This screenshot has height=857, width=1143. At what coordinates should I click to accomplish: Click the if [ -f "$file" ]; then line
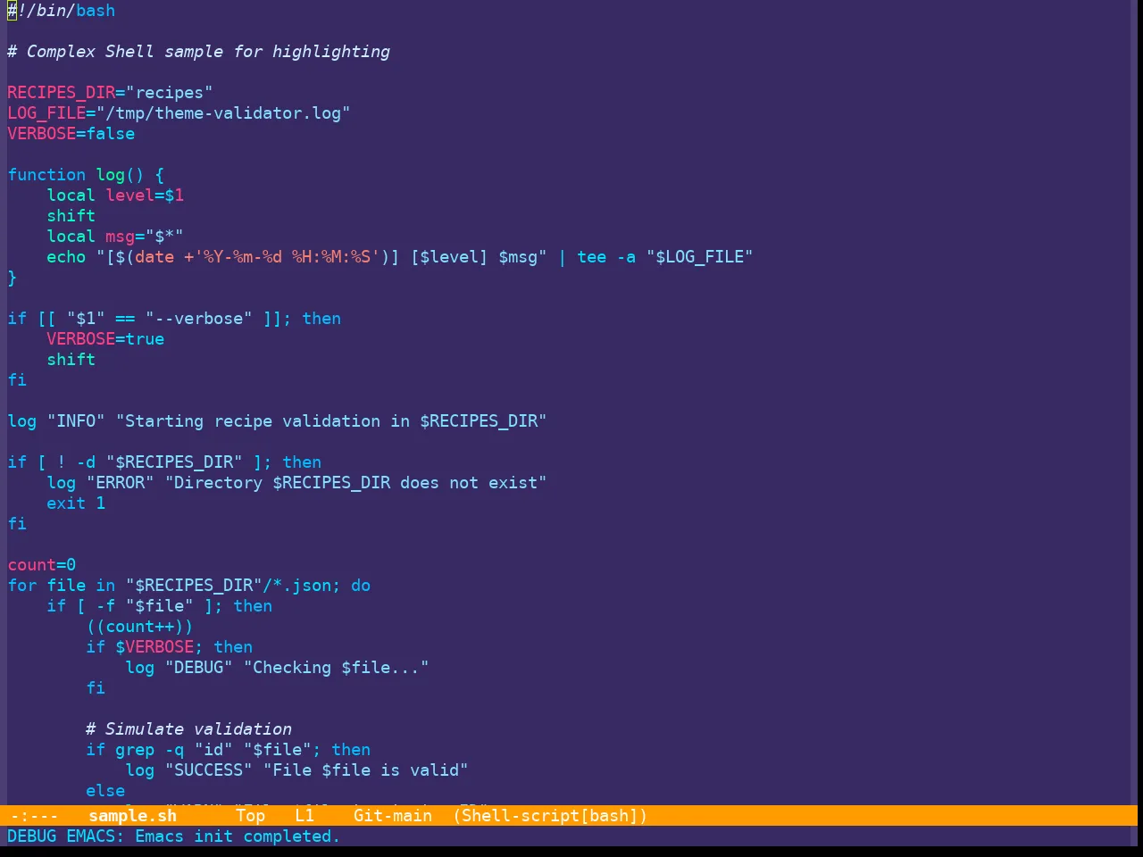(x=159, y=606)
